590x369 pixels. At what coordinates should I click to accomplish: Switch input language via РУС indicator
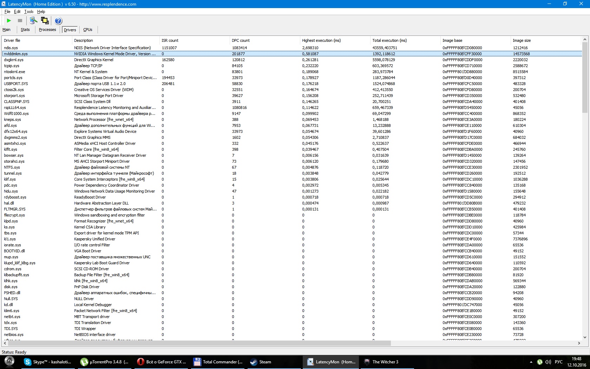coord(558,362)
